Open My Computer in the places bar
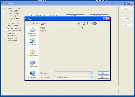This screenshot has height=97, width=135. coord(32,64)
